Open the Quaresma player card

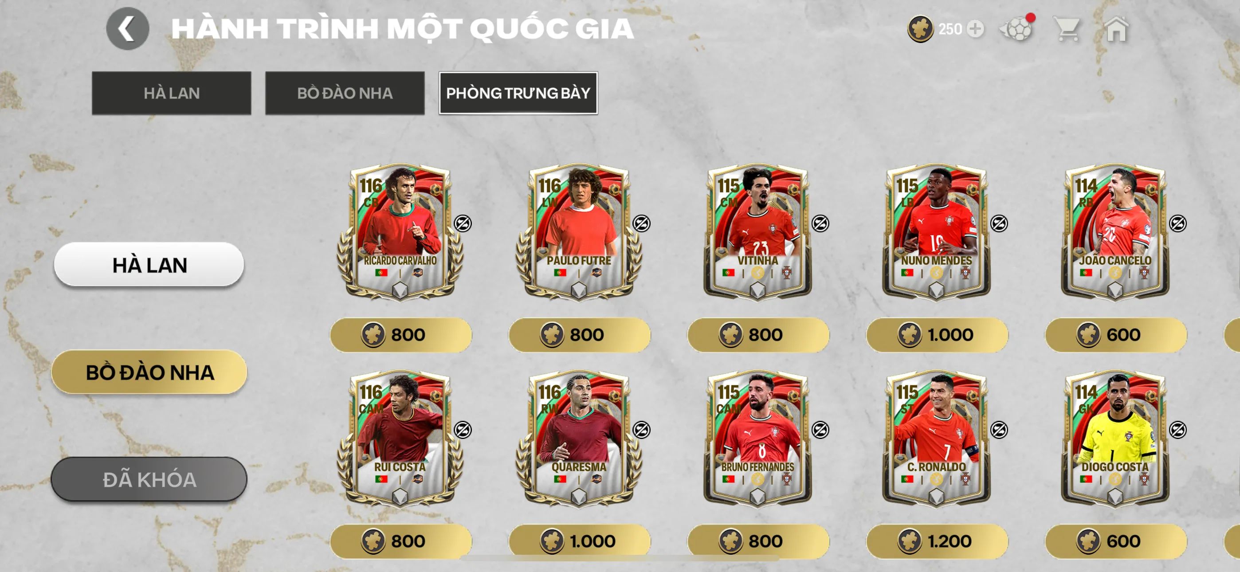tap(579, 439)
